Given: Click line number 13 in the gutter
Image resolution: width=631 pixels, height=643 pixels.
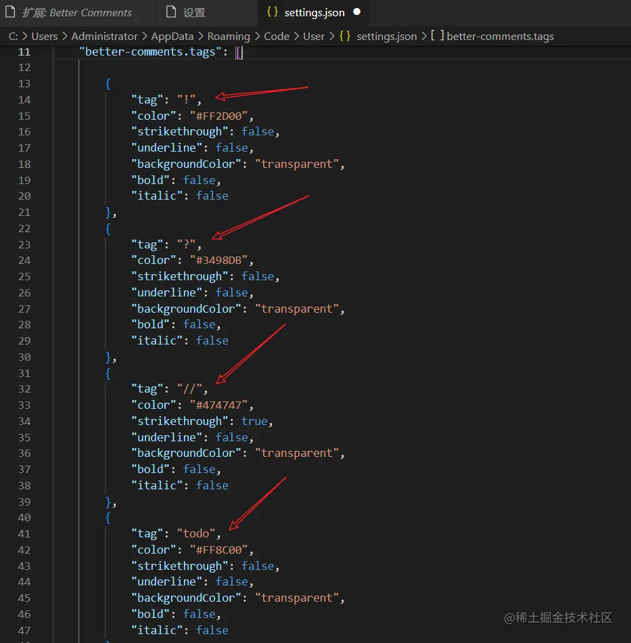Looking at the screenshot, I should click(24, 84).
